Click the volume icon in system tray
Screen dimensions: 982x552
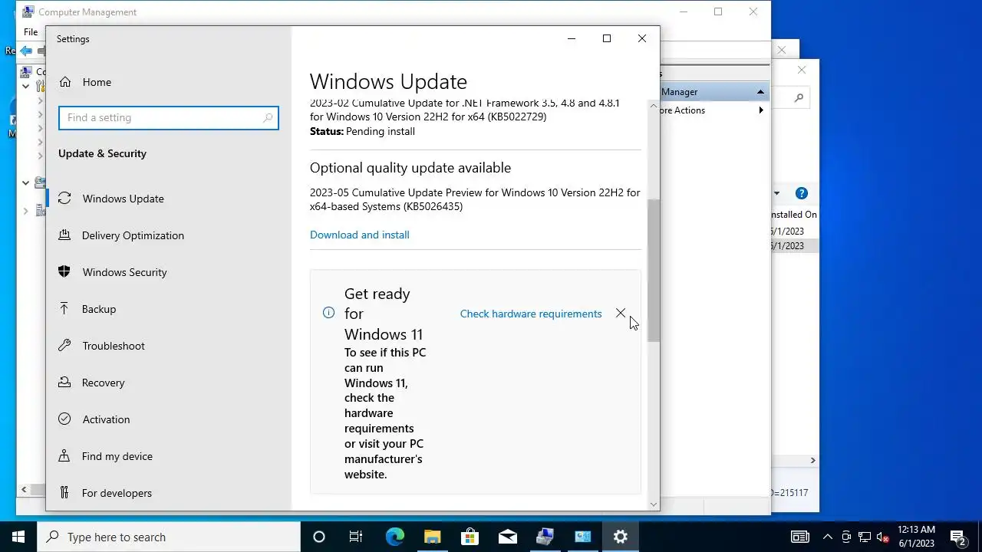(x=883, y=537)
